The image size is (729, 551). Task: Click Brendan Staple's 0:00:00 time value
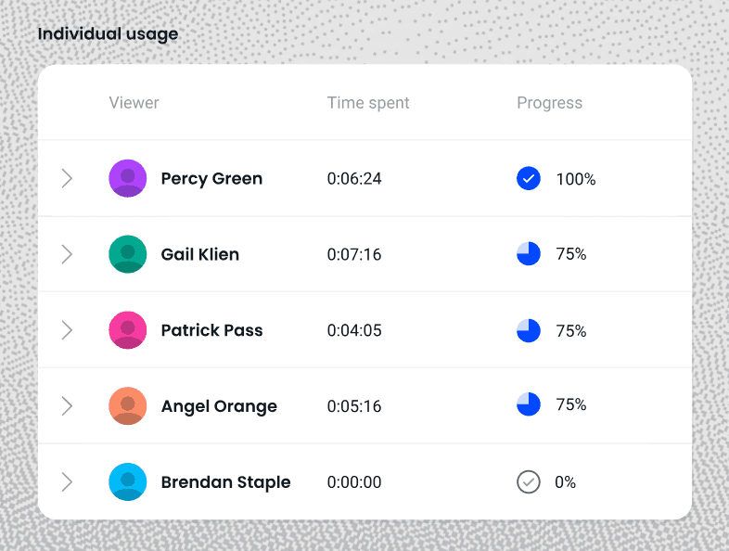pos(354,482)
